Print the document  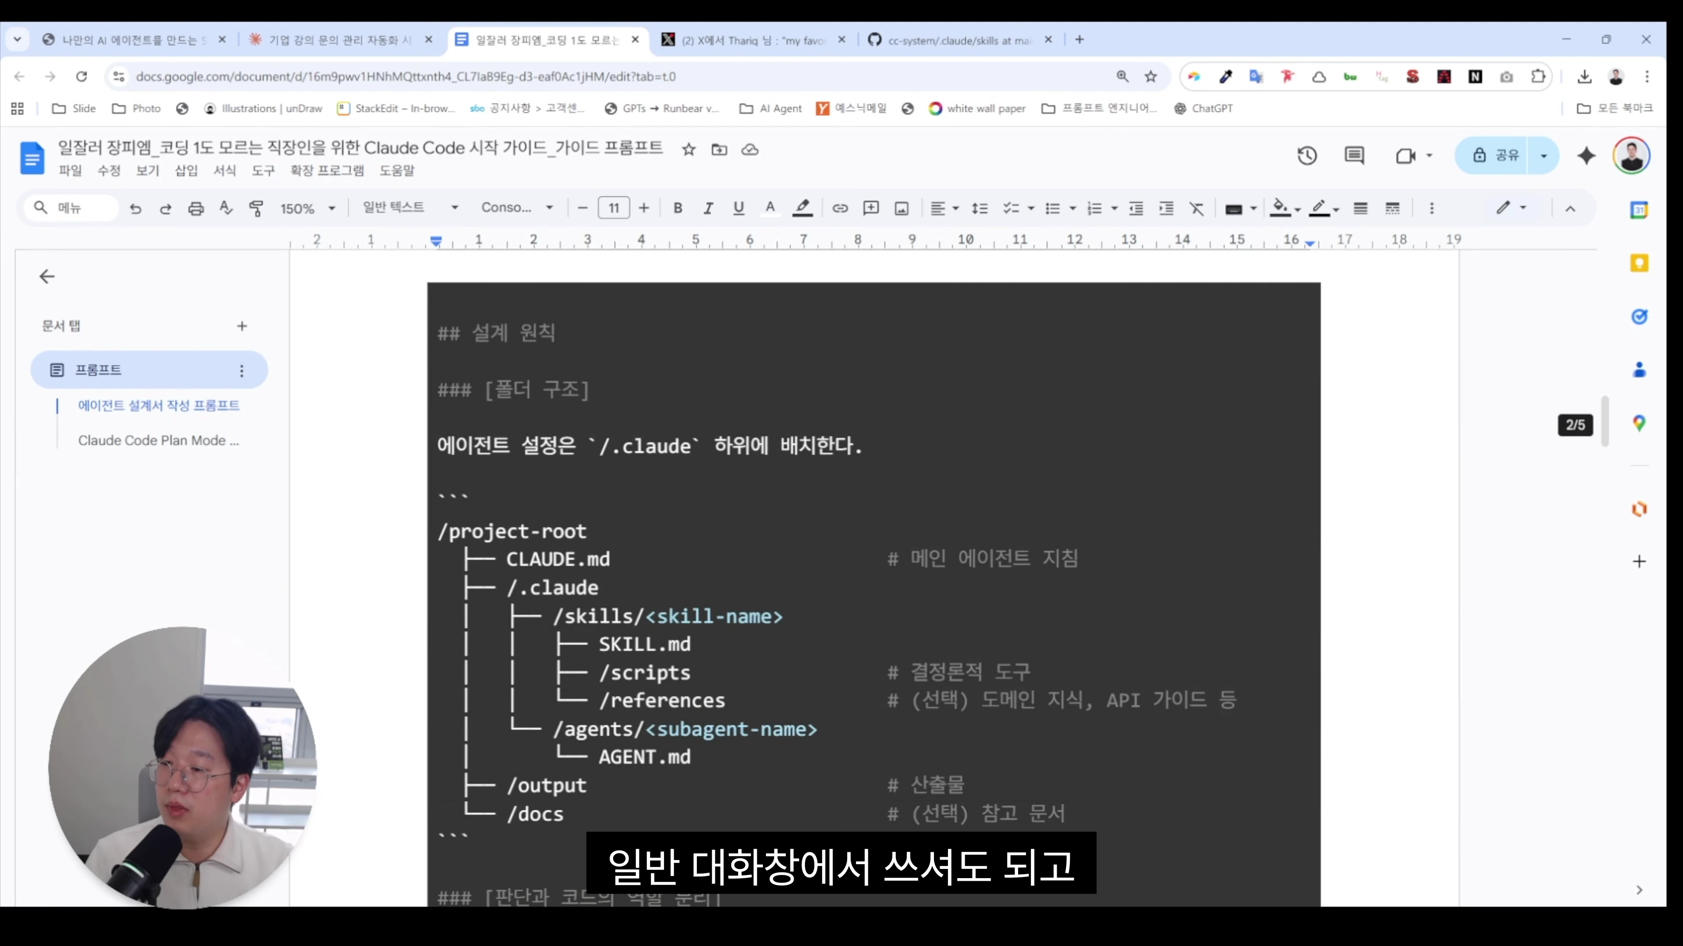click(x=196, y=208)
